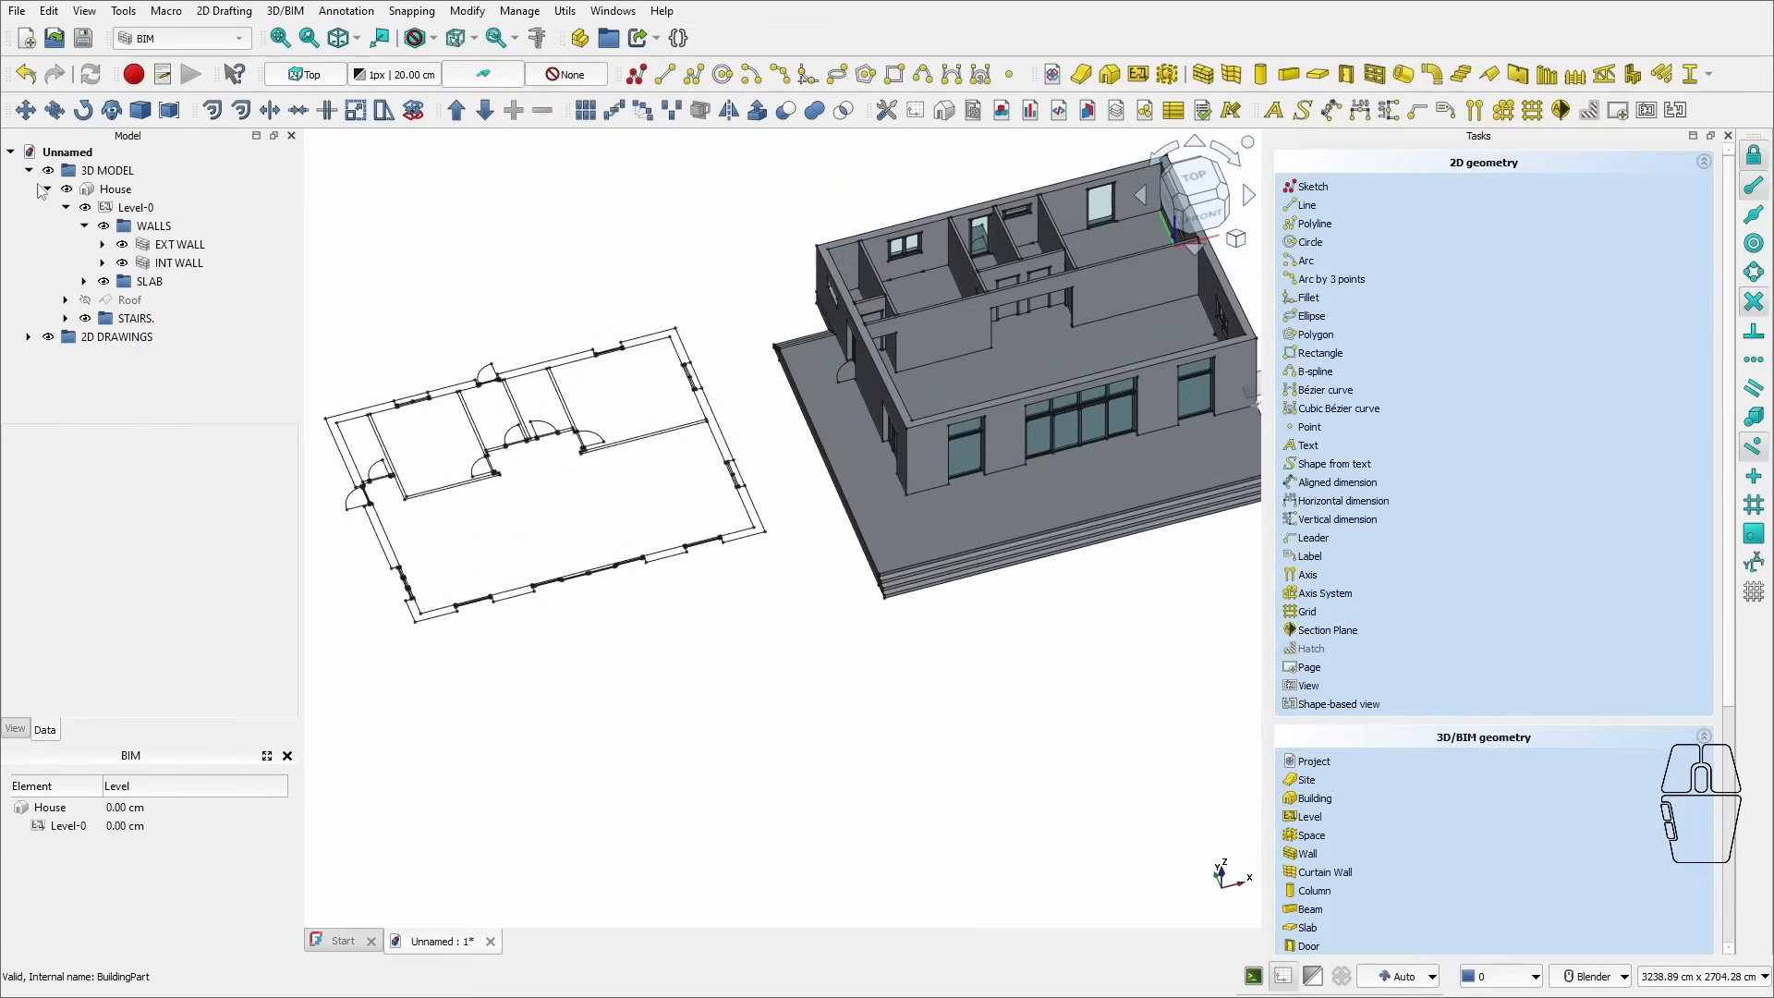Click the Fit All zoom icon
The width and height of the screenshot is (1774, 998).
[x=280, y=38]
